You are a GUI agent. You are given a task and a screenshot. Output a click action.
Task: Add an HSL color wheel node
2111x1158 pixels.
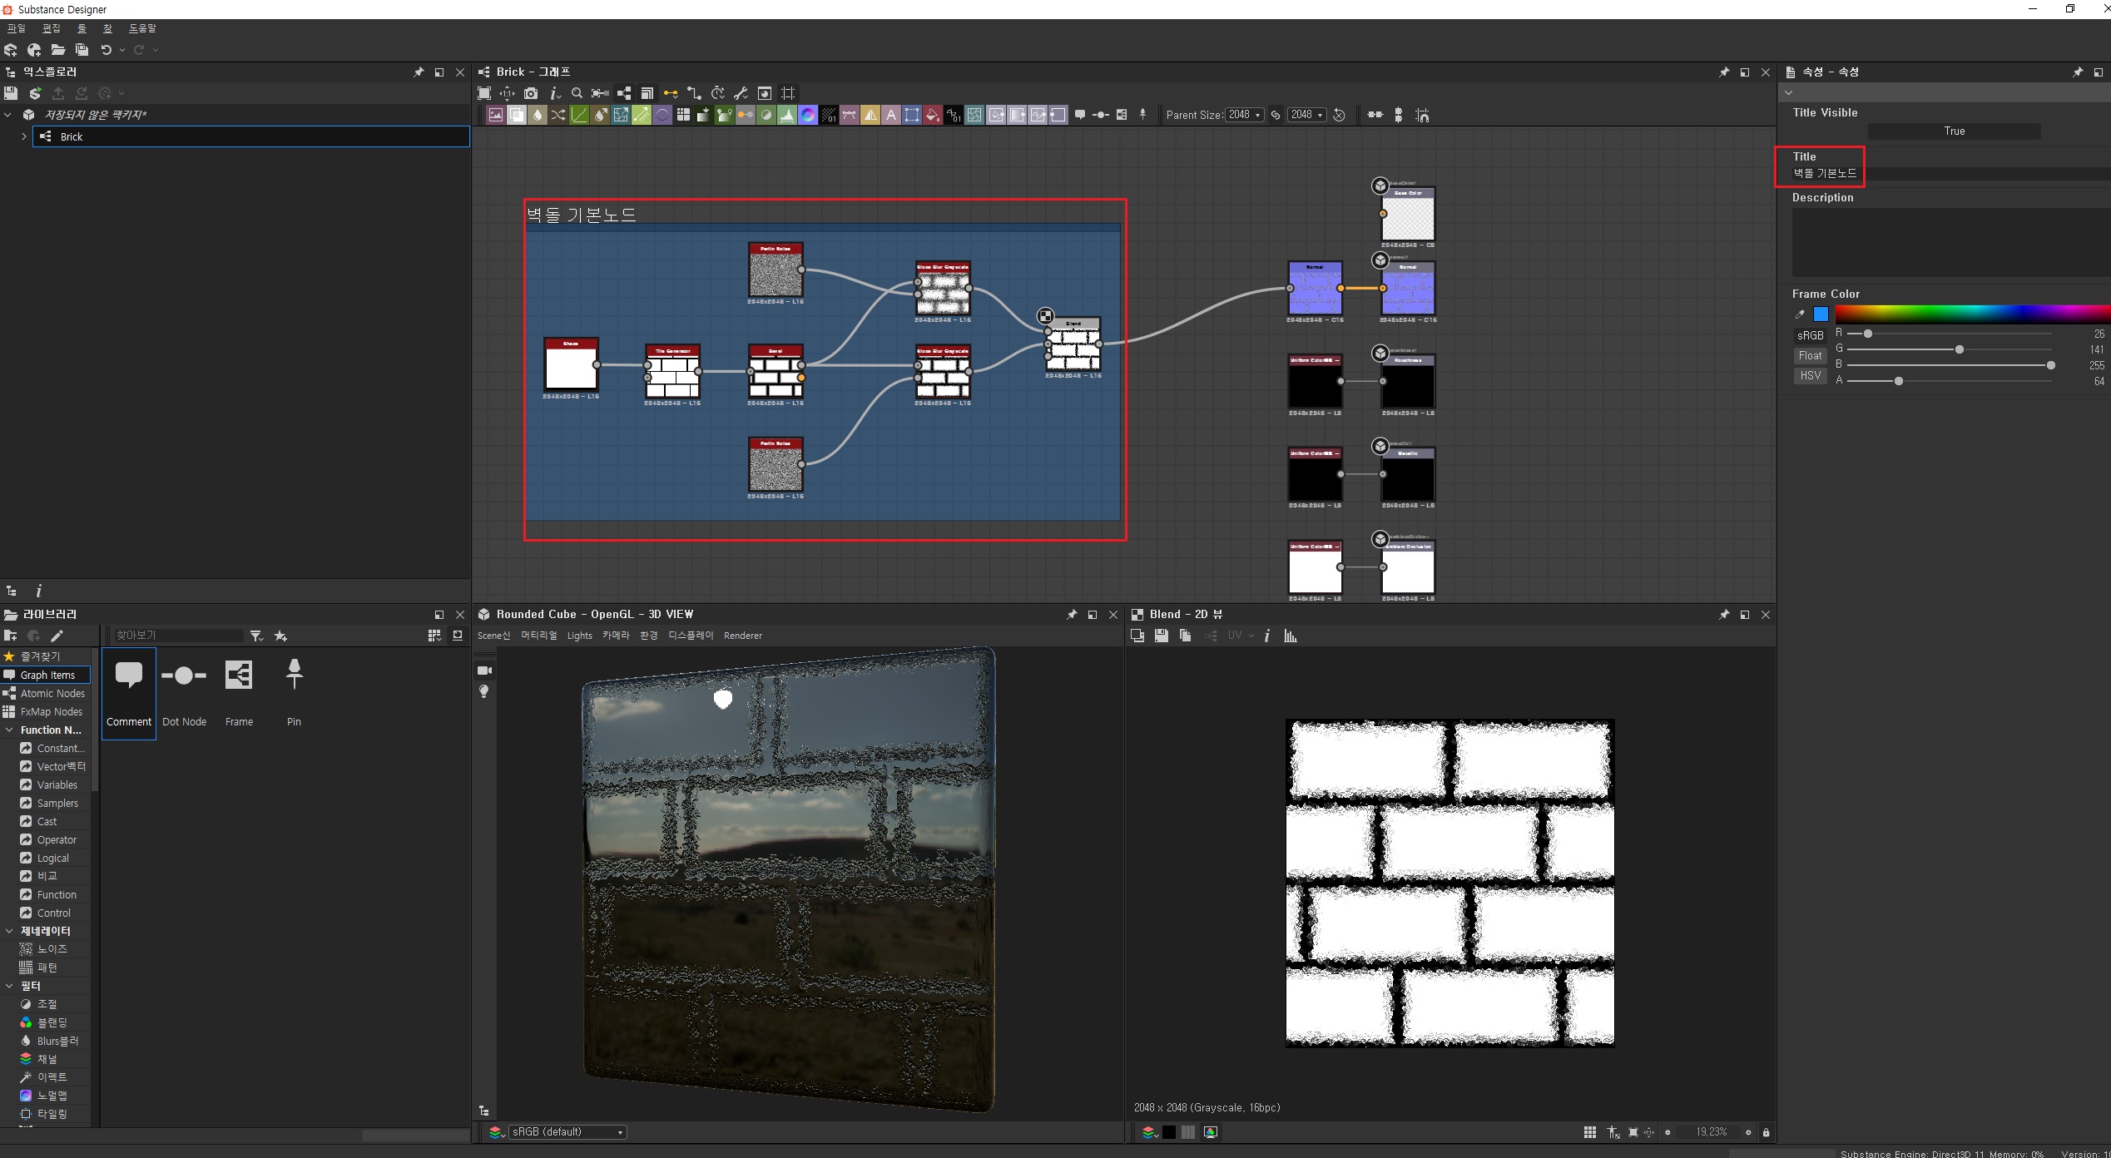click(x=808, y=115)
